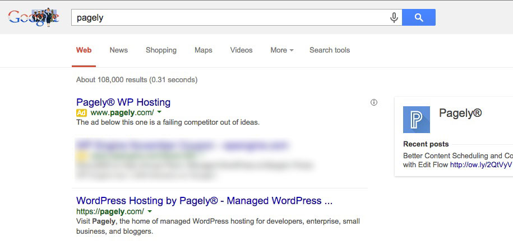Click the blue magnifier search button
Image resolution: width=513 pixels, height=241 pixels.
[x=419, y=17]
